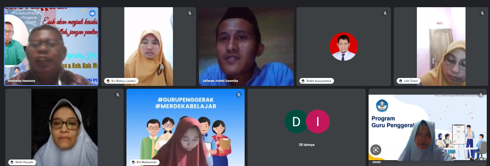This screenshot has width=490, height=166.
Task: Click the penguin icon beside Lilik Triani's name
Action: coord(400,81)
